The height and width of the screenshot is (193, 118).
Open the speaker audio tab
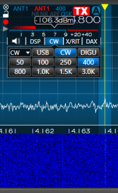16,41
